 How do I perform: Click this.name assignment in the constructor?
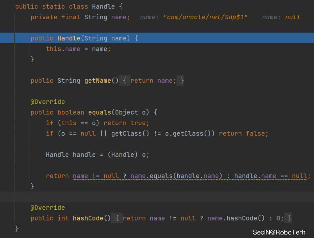pos(63,49)
